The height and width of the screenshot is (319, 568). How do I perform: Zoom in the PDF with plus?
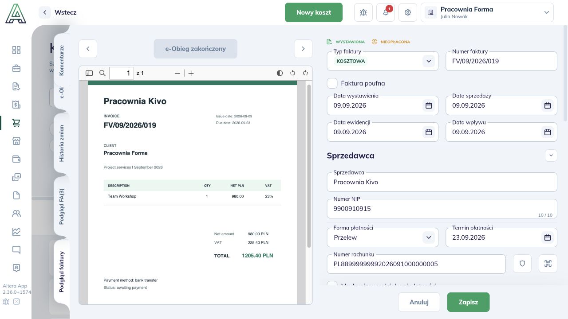click(x=191, y=73)
